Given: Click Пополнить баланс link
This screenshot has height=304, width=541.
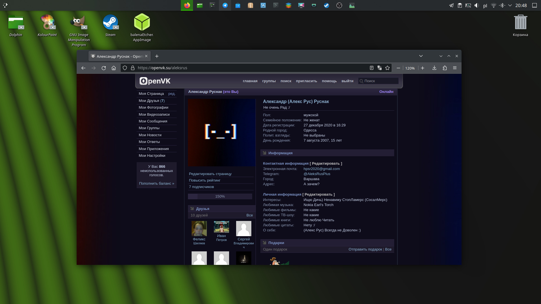Looking at the screenshot, I should (156, 184).
